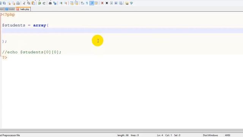Run macro multiple times icon

(x=116, y=3)
